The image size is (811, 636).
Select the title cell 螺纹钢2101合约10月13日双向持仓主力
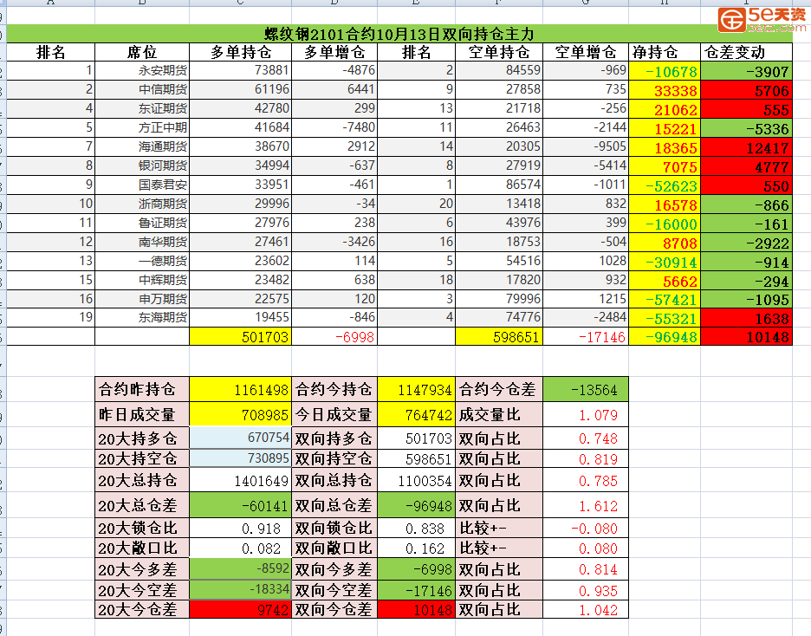399,34
